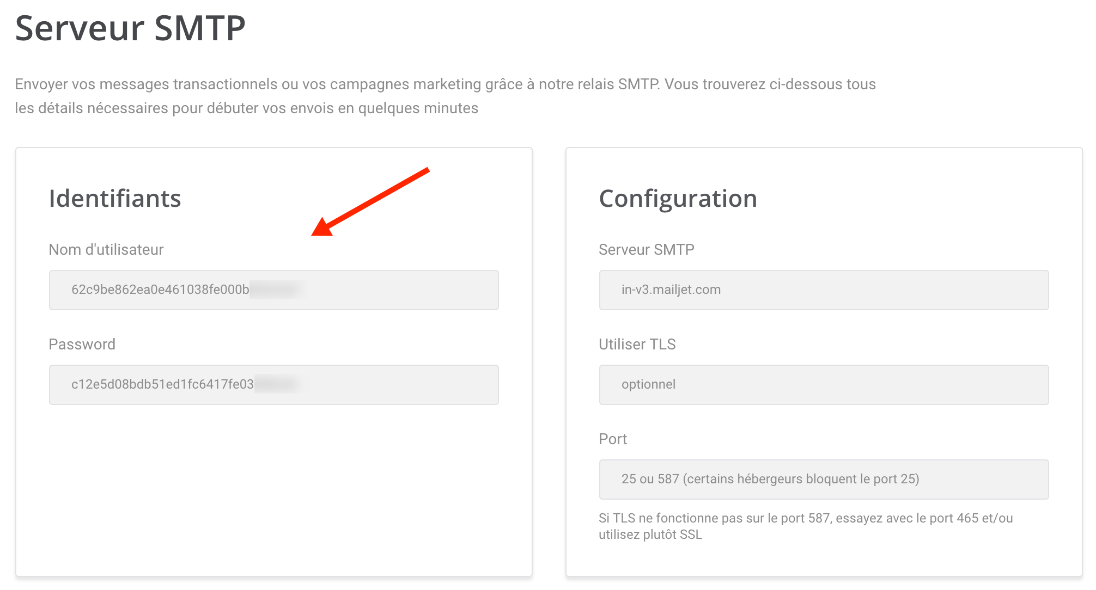Click the 'Serveur SMTP' field label
Image resolution: width=1096 pixels, height=590 pixels.
click(x=647, y=249)
